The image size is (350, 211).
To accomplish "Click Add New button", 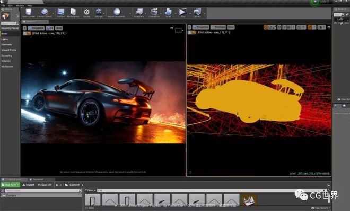I will (10, 185).
